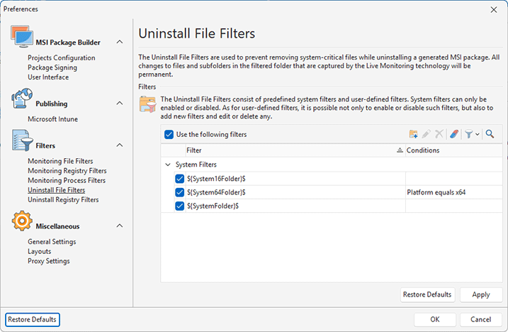The height and width of the screenshot is (332, 508).
Task: Go to Uninstall Registry Filters
Action: click(x=63, y=200)
